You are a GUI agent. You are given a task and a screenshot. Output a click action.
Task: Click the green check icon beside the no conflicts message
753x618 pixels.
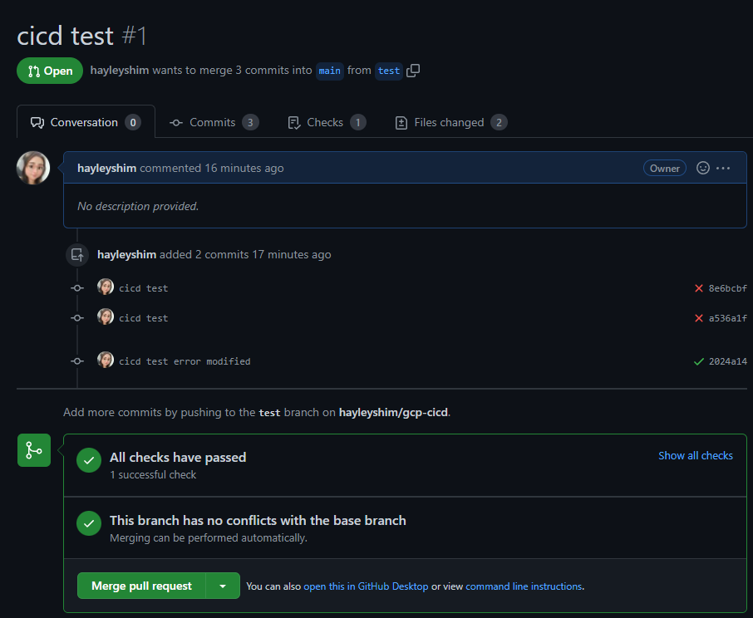tap(89, 523)
